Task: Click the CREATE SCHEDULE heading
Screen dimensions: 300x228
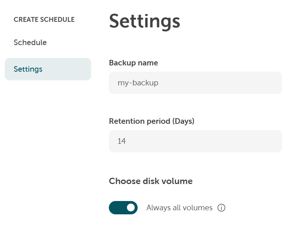Action: point(44,20)
